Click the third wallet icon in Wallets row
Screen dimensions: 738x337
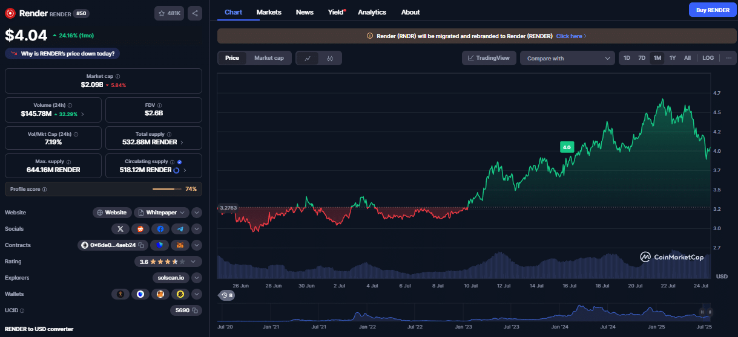pyautogui.click(x=160, y=294)
